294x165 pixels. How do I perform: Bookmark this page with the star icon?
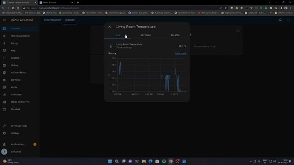[226, 8]
